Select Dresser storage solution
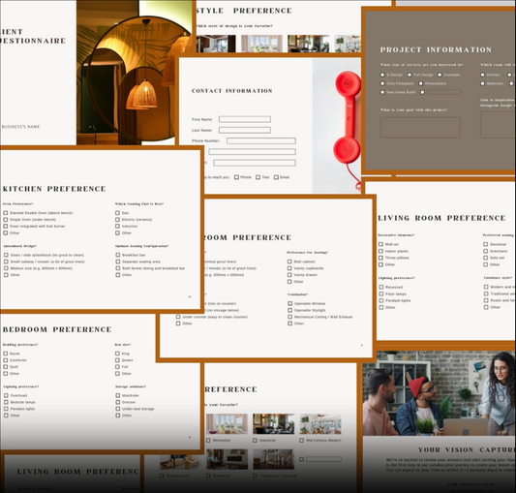The image size is (516, 493). (118, 402)
